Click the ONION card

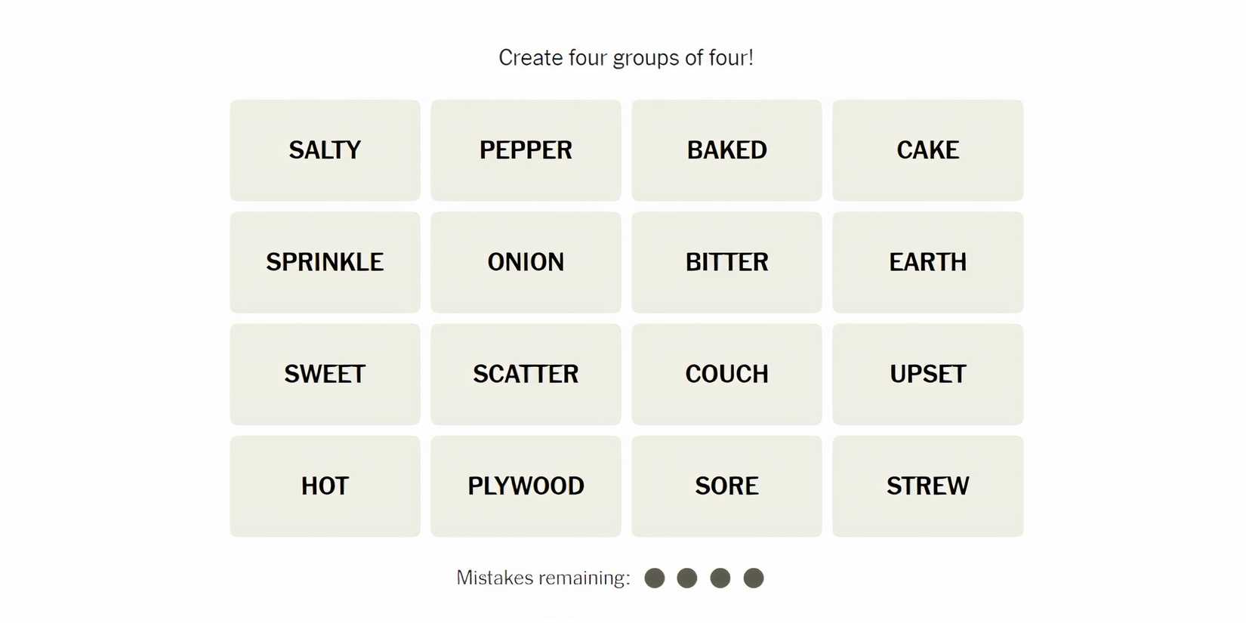click(526, 262)
